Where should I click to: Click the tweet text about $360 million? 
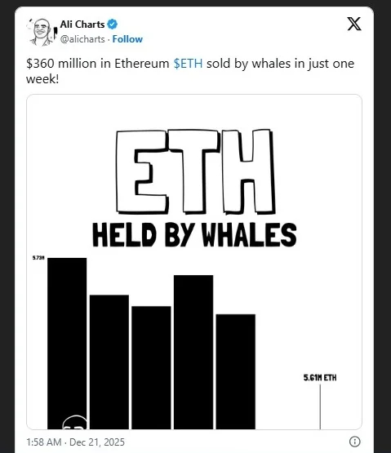tap(190, 71)
